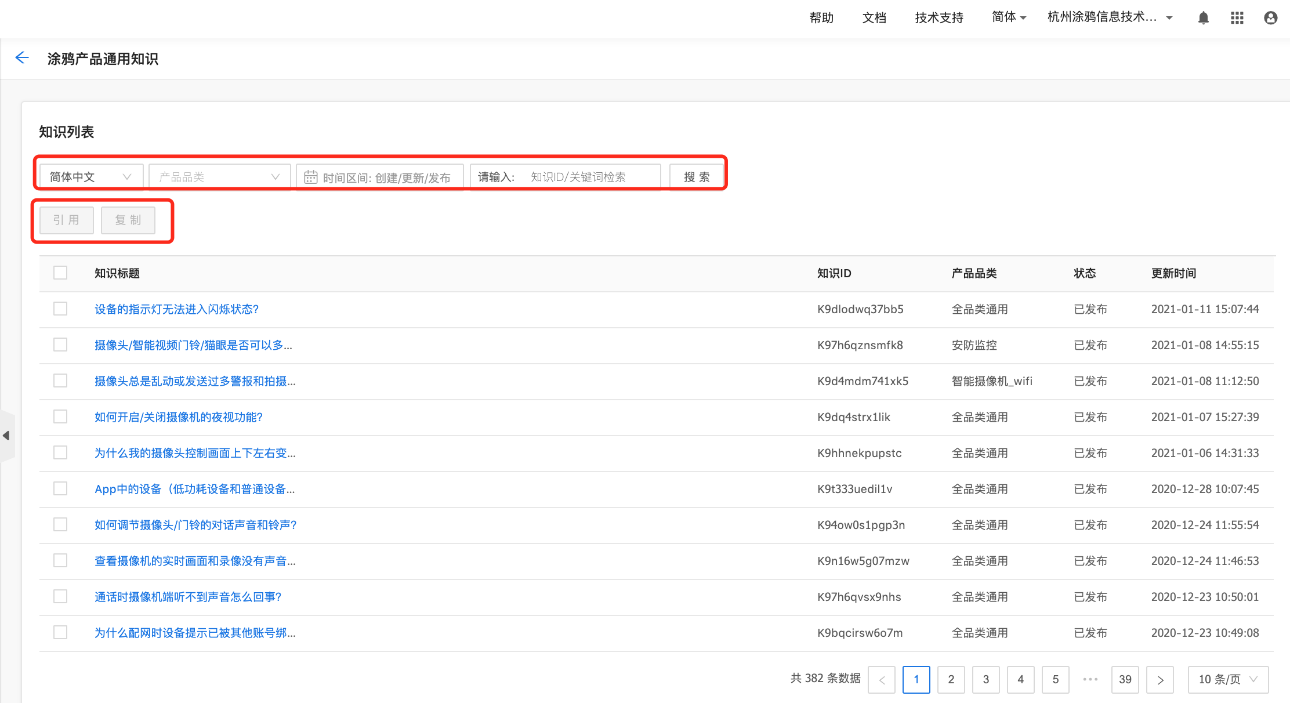The width and height of the screenshot is (1290, 703).
Task: Click the 产品品类 column header
Action: tap(974, 273)
